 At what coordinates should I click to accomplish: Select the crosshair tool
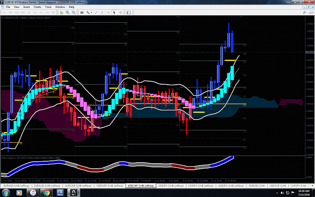pos(120,13)
